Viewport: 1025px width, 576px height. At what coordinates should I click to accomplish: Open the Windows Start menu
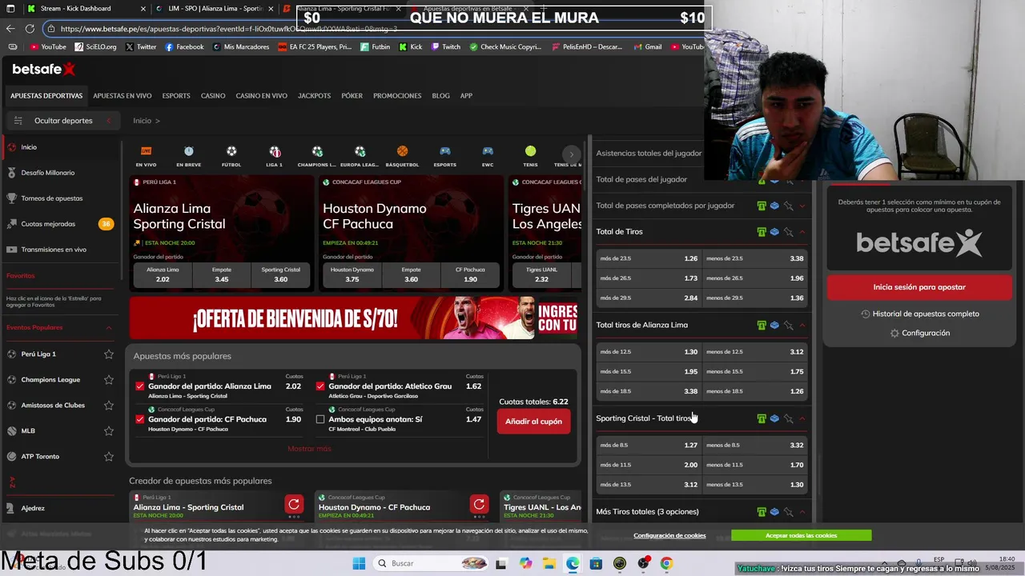point(359,563)
